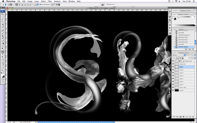
Task: Switch to the Actions tab
Action: point(181,29)
